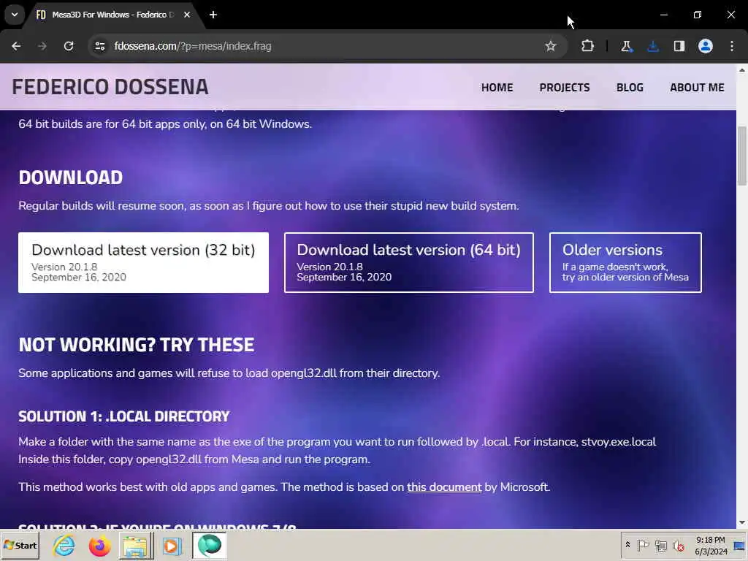Viewport: 748px width, 561px height.
Task: Show hidden tray icons arrow
Action: (627, 545)
